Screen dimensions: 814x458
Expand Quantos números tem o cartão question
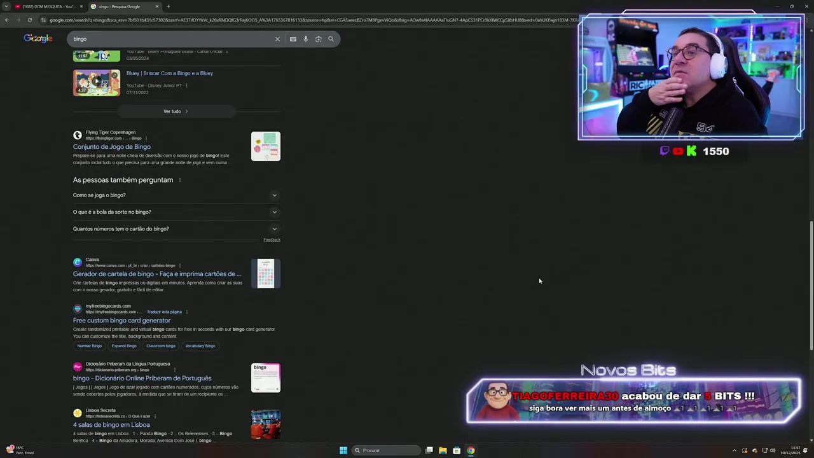pos(176,229)
